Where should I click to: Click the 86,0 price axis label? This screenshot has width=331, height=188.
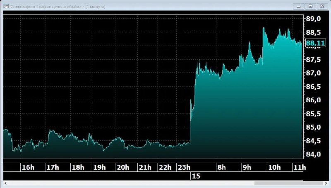pyautogui.click(x=313, y=100)
